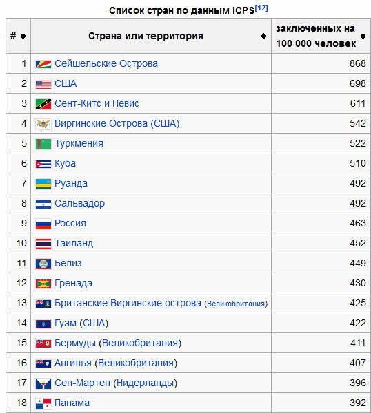Click the Russia flag icon

(x=43, y=224)
